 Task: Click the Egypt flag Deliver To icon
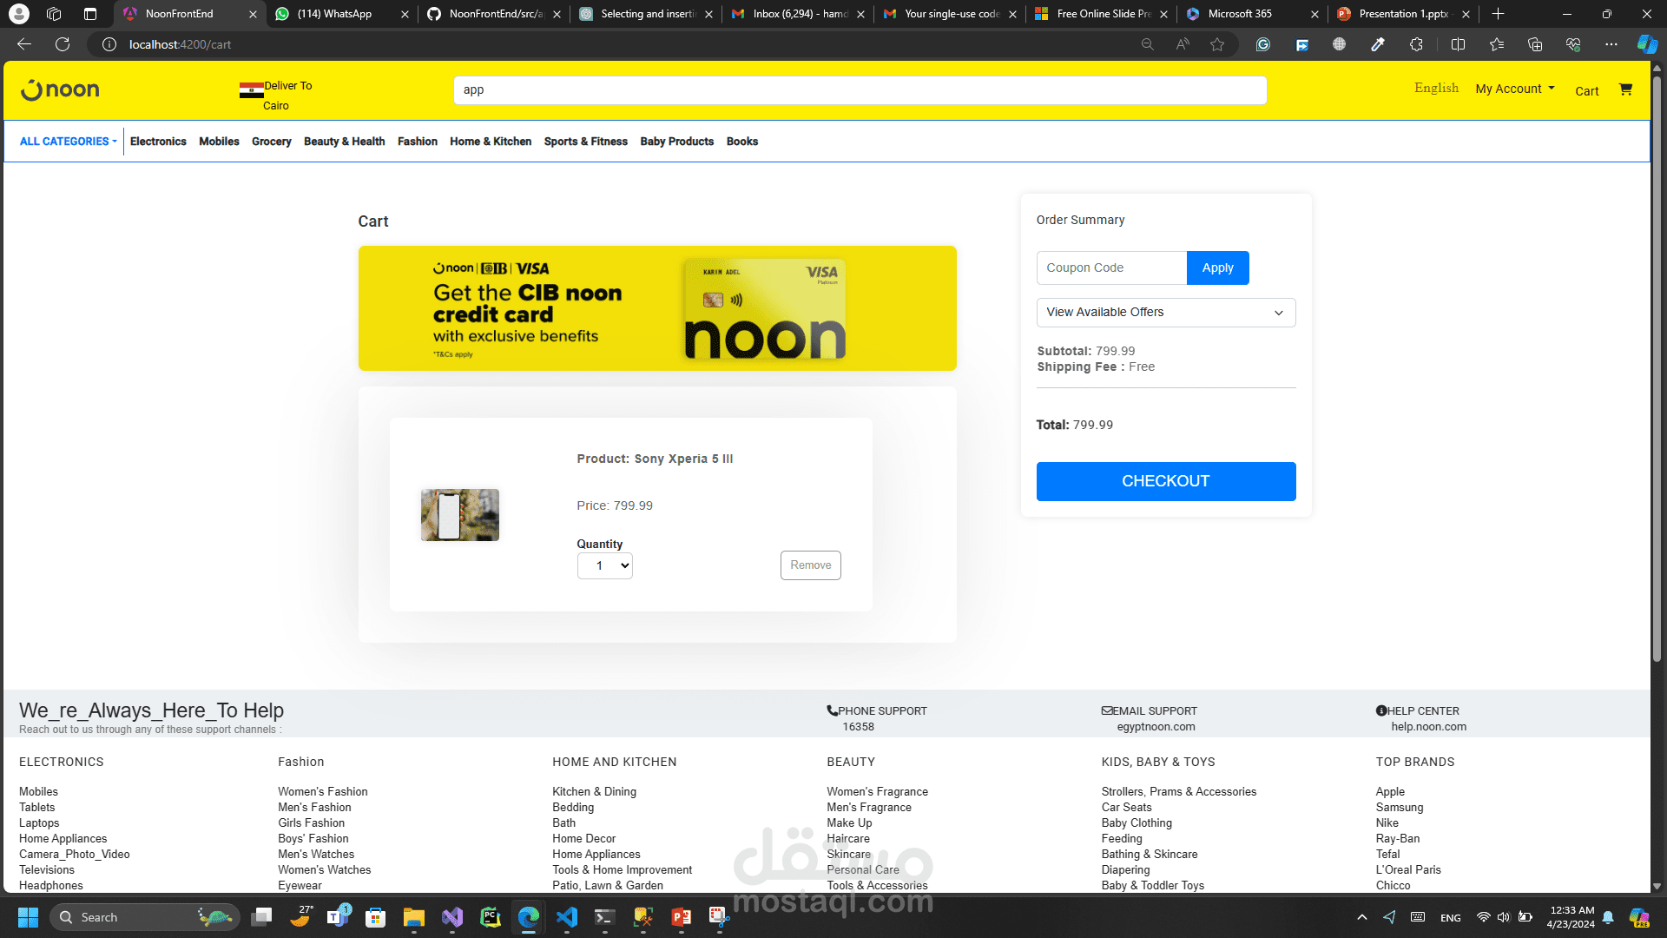point(252,89)
